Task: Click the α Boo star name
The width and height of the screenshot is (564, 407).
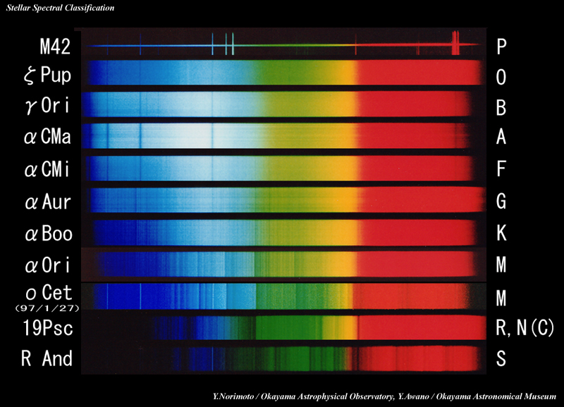Action: [x=47, y=233]
